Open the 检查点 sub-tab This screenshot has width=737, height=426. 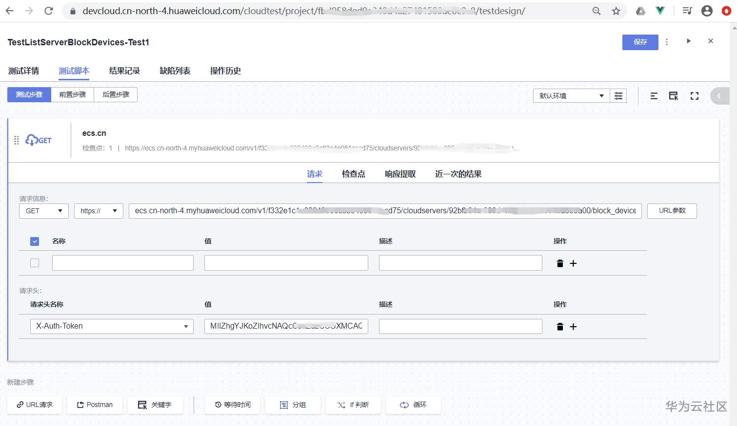click(354, 174)
